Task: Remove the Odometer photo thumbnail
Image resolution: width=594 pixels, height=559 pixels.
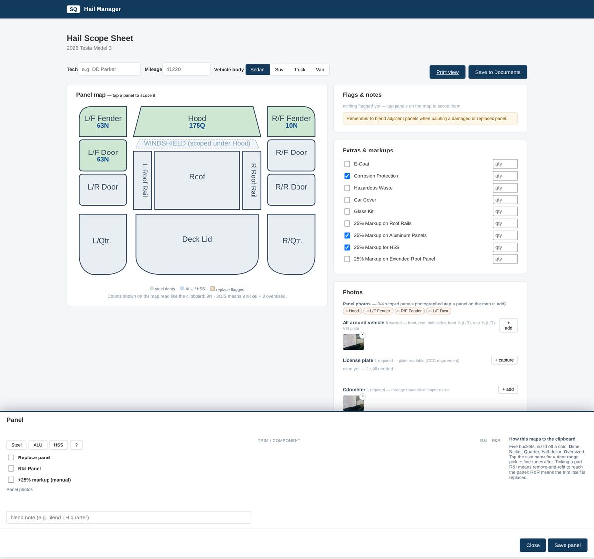Action: click(x=363, y=396)
